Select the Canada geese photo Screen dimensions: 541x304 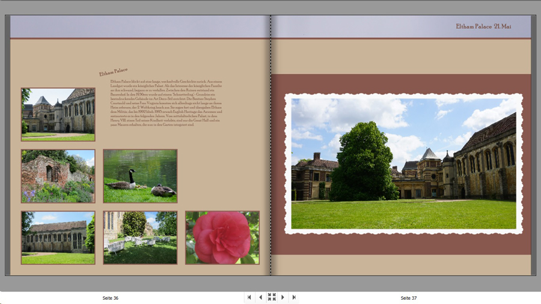click(x=140, y=176)
